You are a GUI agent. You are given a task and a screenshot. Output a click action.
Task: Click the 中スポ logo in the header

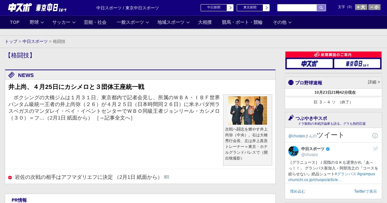click(20, 7)
